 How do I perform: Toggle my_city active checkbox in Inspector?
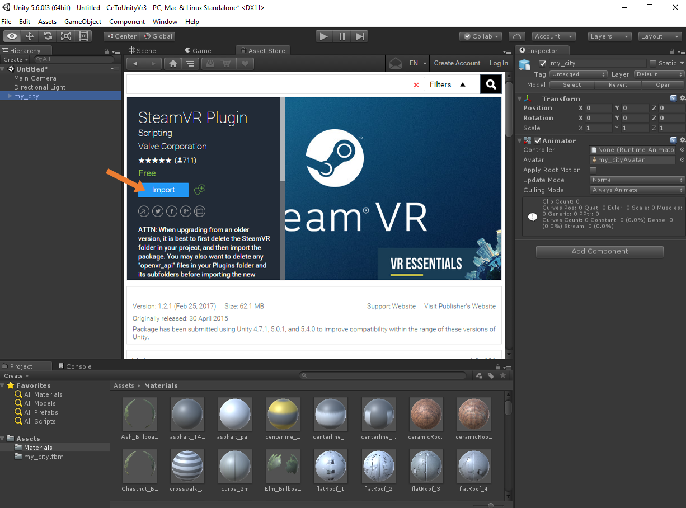[542, 63]
